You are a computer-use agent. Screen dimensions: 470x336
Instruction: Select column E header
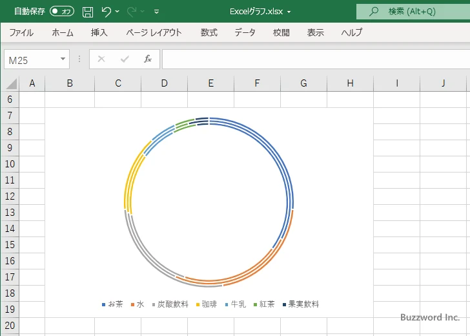pos(210,83)
